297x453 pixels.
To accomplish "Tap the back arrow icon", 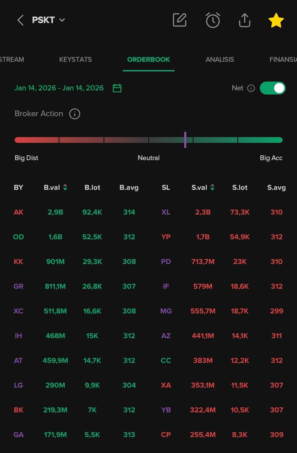I will [20, 20].
